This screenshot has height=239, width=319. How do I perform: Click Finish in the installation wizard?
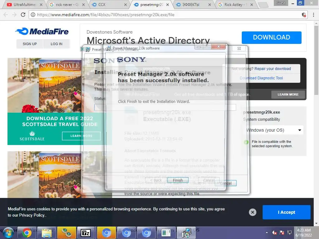pyautogui.click(x=178, y=180)
